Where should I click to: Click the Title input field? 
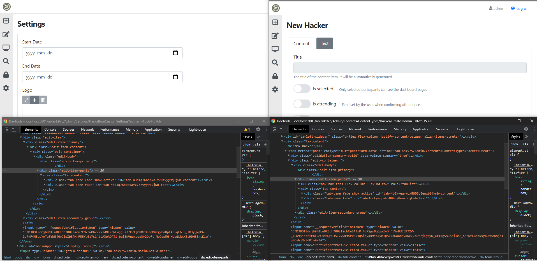tap(410, 68)
